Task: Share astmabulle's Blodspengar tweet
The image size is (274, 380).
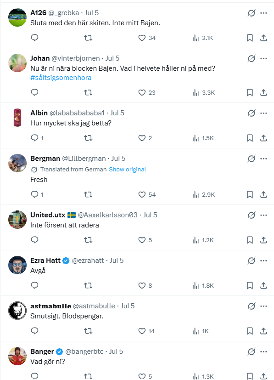Action: tap(263, 331)
